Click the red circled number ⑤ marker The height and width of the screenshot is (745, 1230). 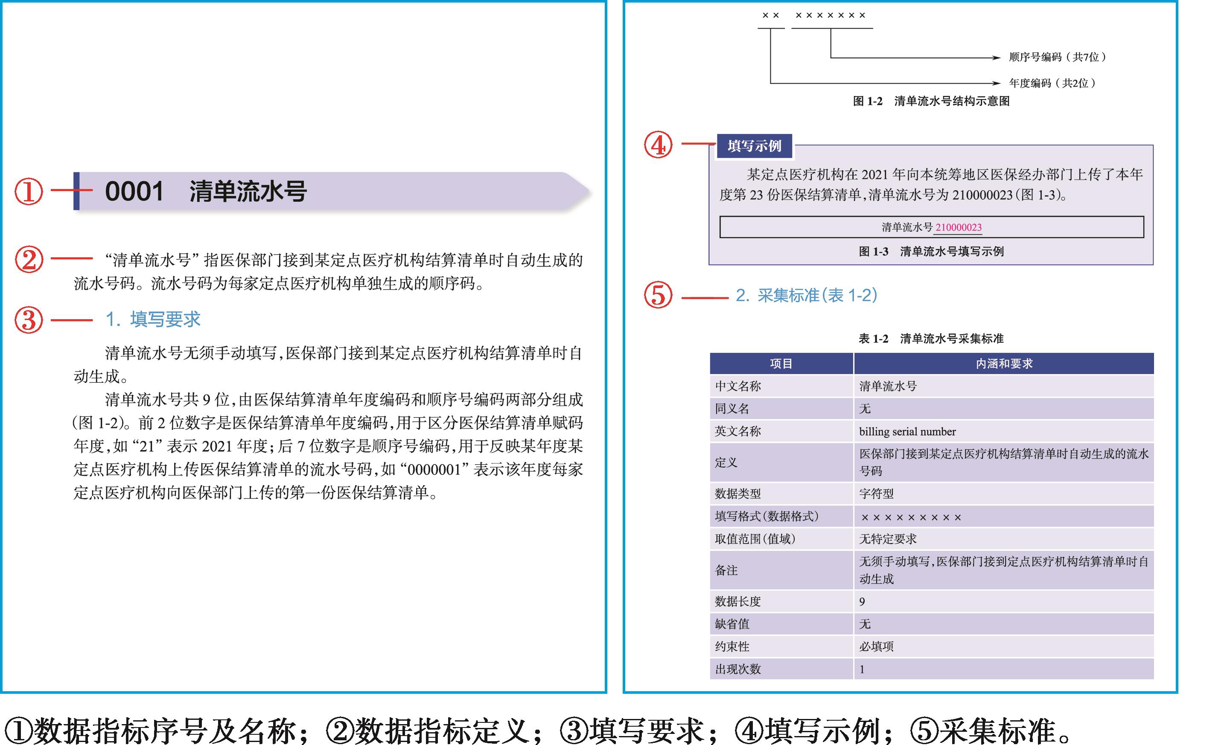click(658, 295)
